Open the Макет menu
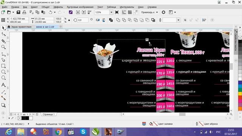The height and width of the screenshot is (136, 242). coord(34,7)
